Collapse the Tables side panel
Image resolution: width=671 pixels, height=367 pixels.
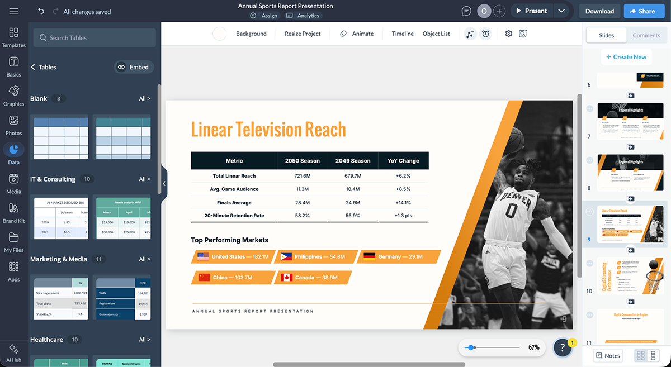164,183
